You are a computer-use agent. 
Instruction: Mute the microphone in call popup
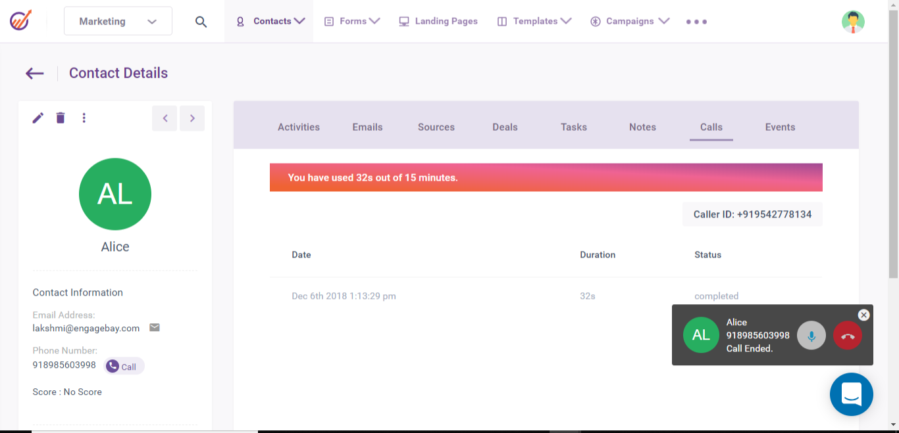click(811, 336)
